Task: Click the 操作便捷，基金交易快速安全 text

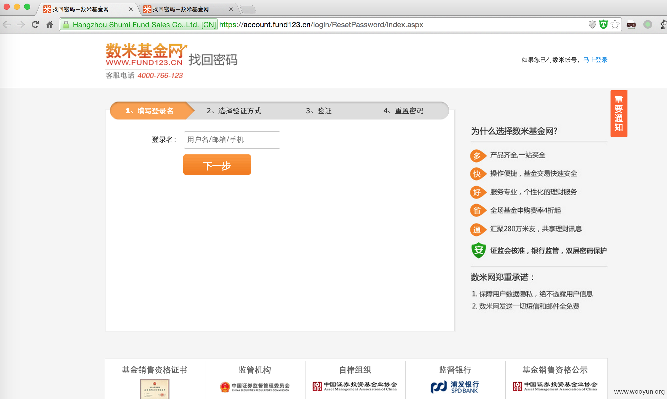Action: point(533,174)
